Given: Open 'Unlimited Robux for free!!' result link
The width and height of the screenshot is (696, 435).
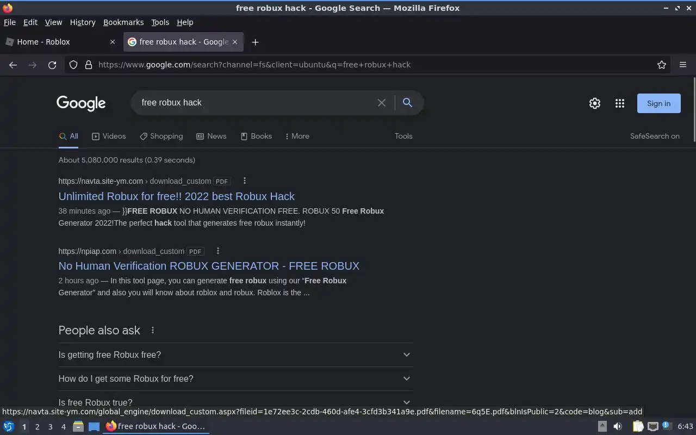Looking at the screenshot, I should click(x=177, y=196).
